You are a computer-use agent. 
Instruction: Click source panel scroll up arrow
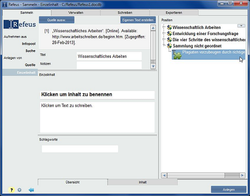click(153, 28)
